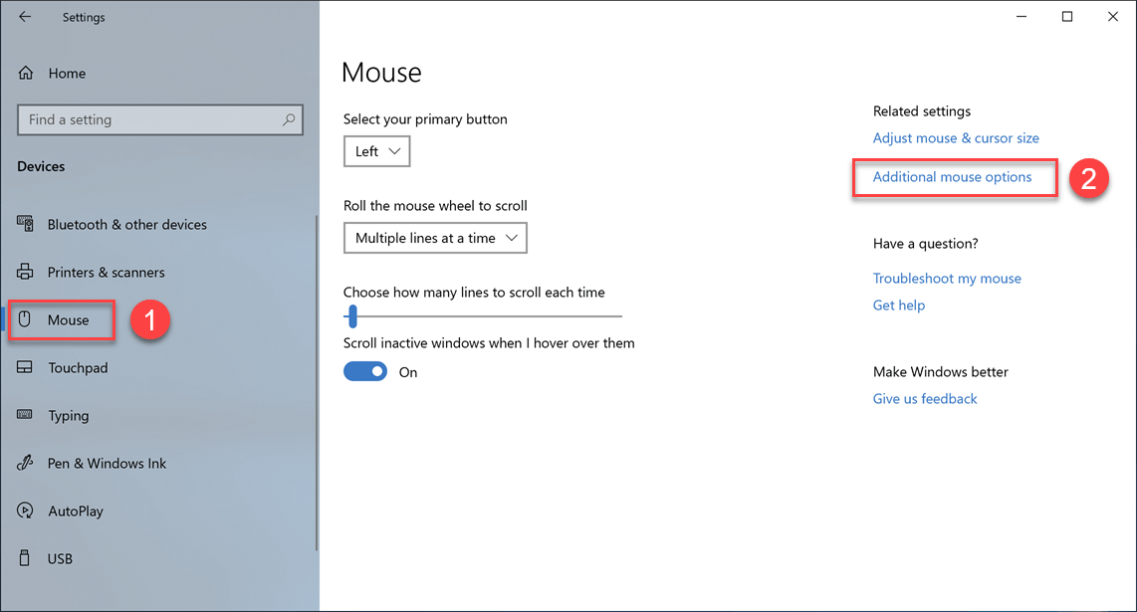The width and height of the screenshot is (1137, 612).
Task: Click Make Windows better heading
Action: 941,372
